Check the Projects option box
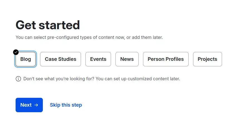Viewport: 234px width, 130px height. pyautogui.click(x=207, y=59)
